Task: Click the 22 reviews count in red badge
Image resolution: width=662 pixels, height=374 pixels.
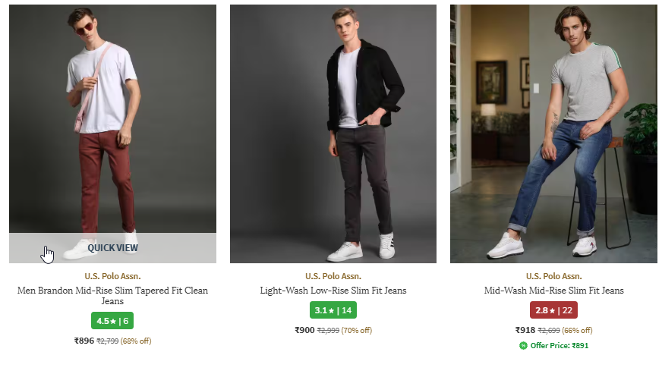Action: tap(567, 310)
